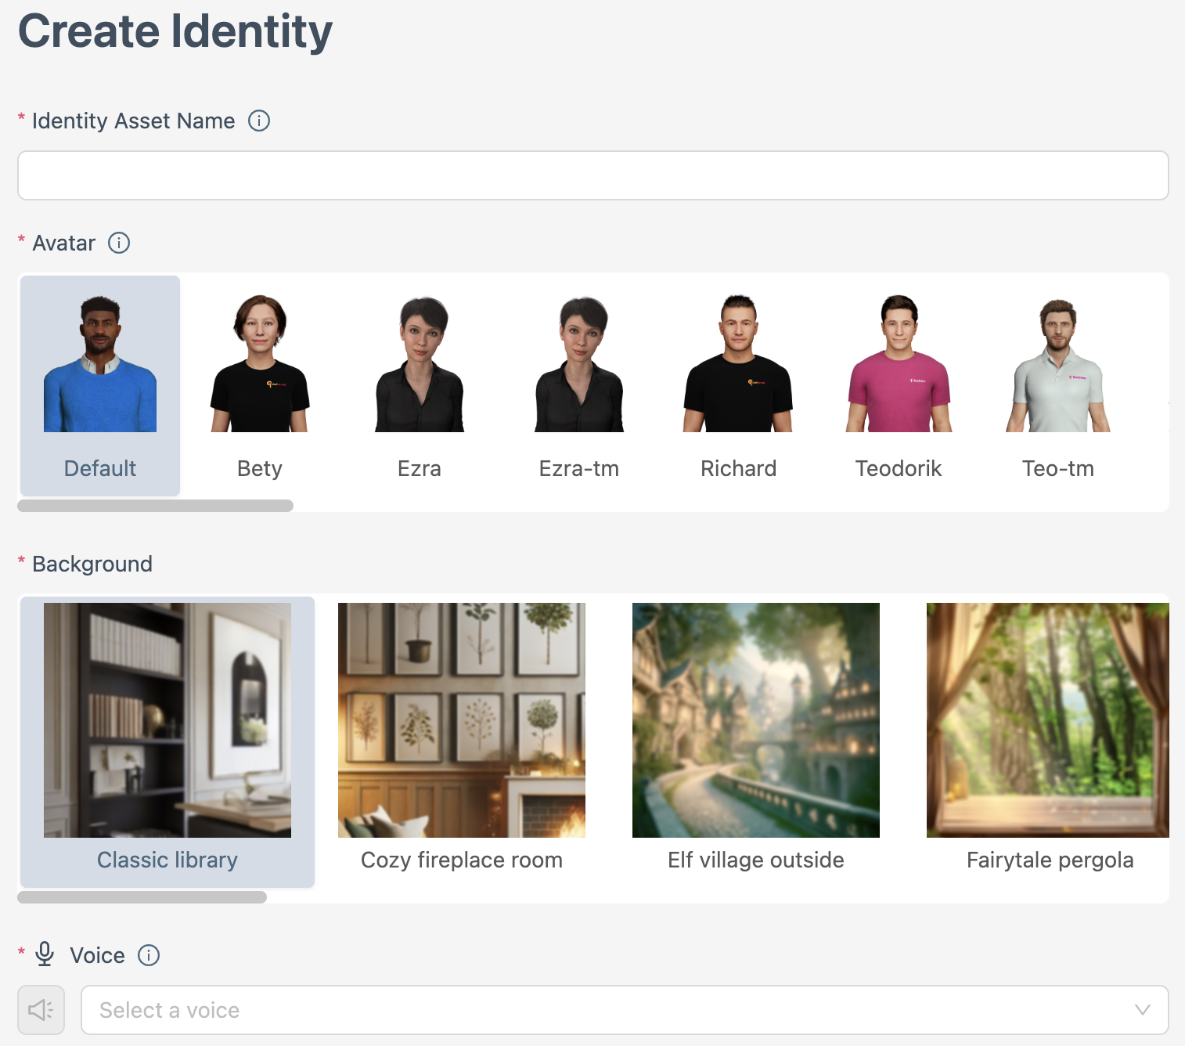Click the speaker icon to preview voice
Image resolution: width=1185 pixels, height=1046 pixels.
point(41,1010)
